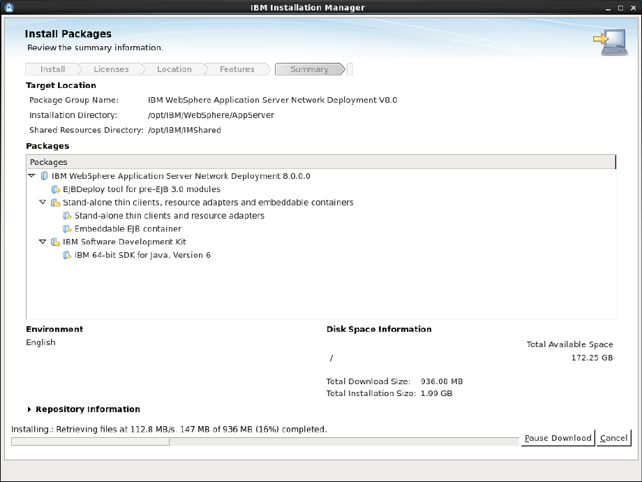Pause the download
The image size is (642, 482).
558,438
